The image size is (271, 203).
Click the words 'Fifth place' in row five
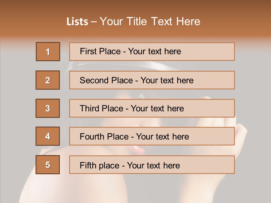click(x=100, y=166)
